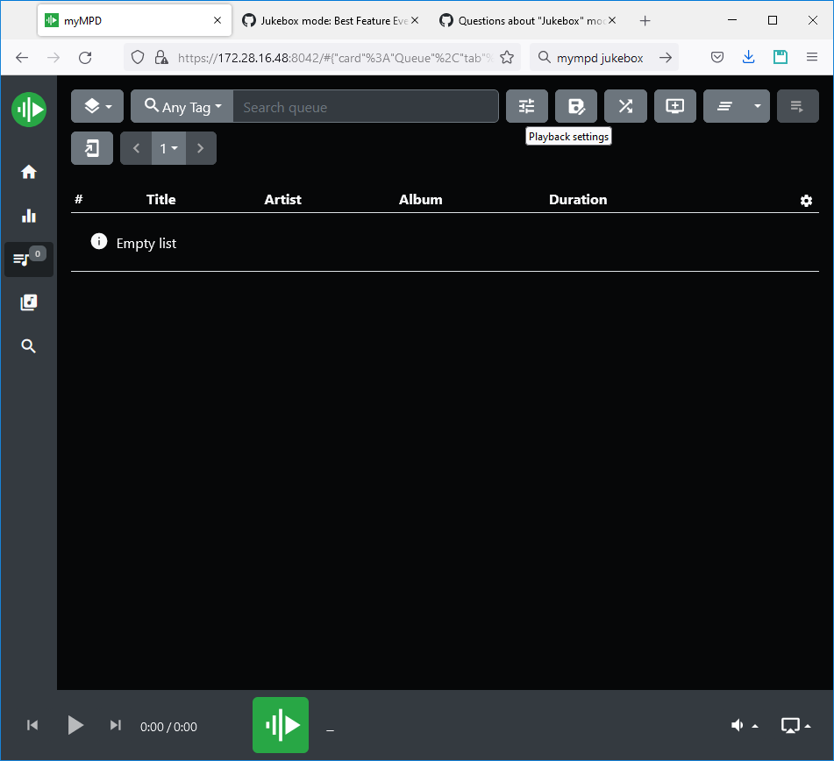Close the Questions about Jukebox tab
The height and width of the screenshot is (761, 834).
tap(612, 20)
